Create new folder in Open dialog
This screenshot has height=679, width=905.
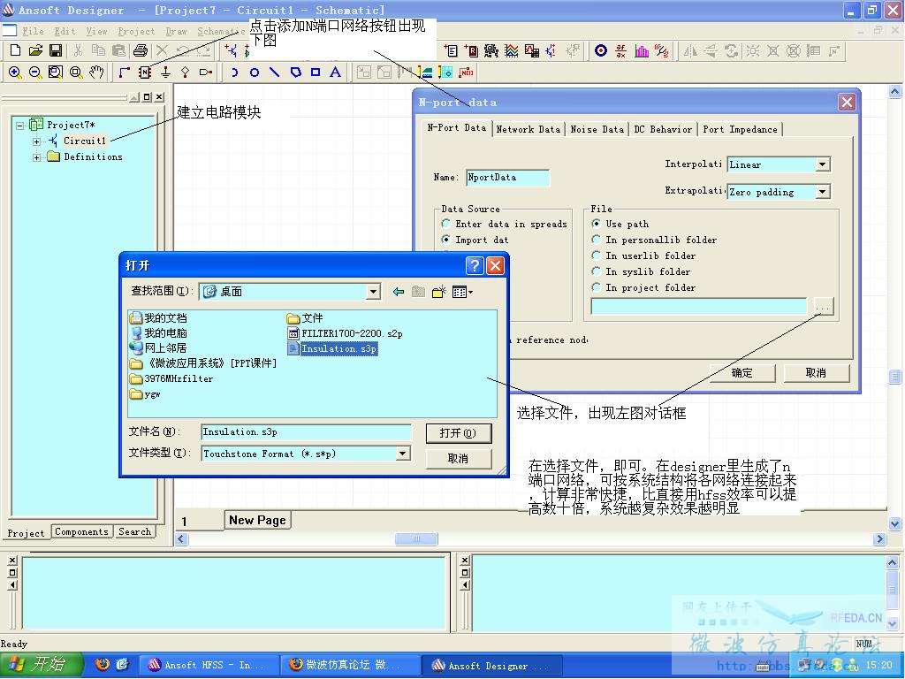click(438, 292)
